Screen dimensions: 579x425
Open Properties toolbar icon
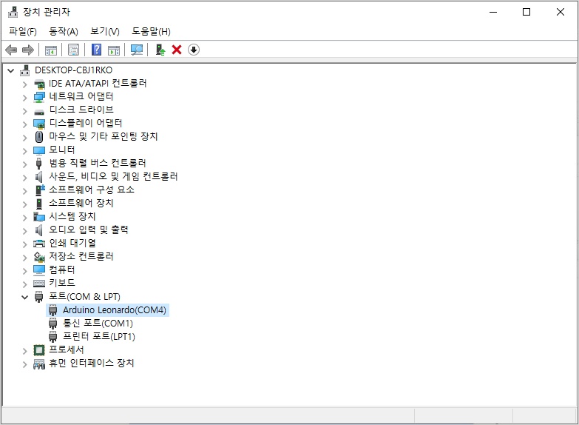(x=73, y=50)
